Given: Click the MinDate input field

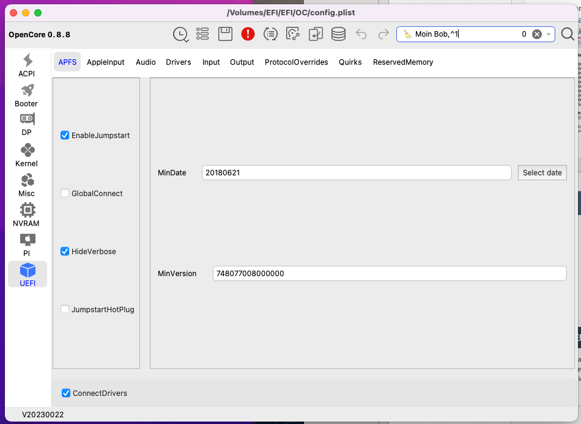Looking at the screenshot, I should coord(357,172).
